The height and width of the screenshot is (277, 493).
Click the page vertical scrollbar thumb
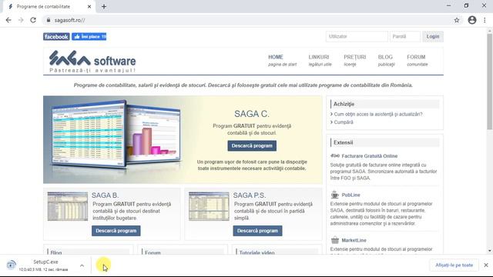(490, 82)
